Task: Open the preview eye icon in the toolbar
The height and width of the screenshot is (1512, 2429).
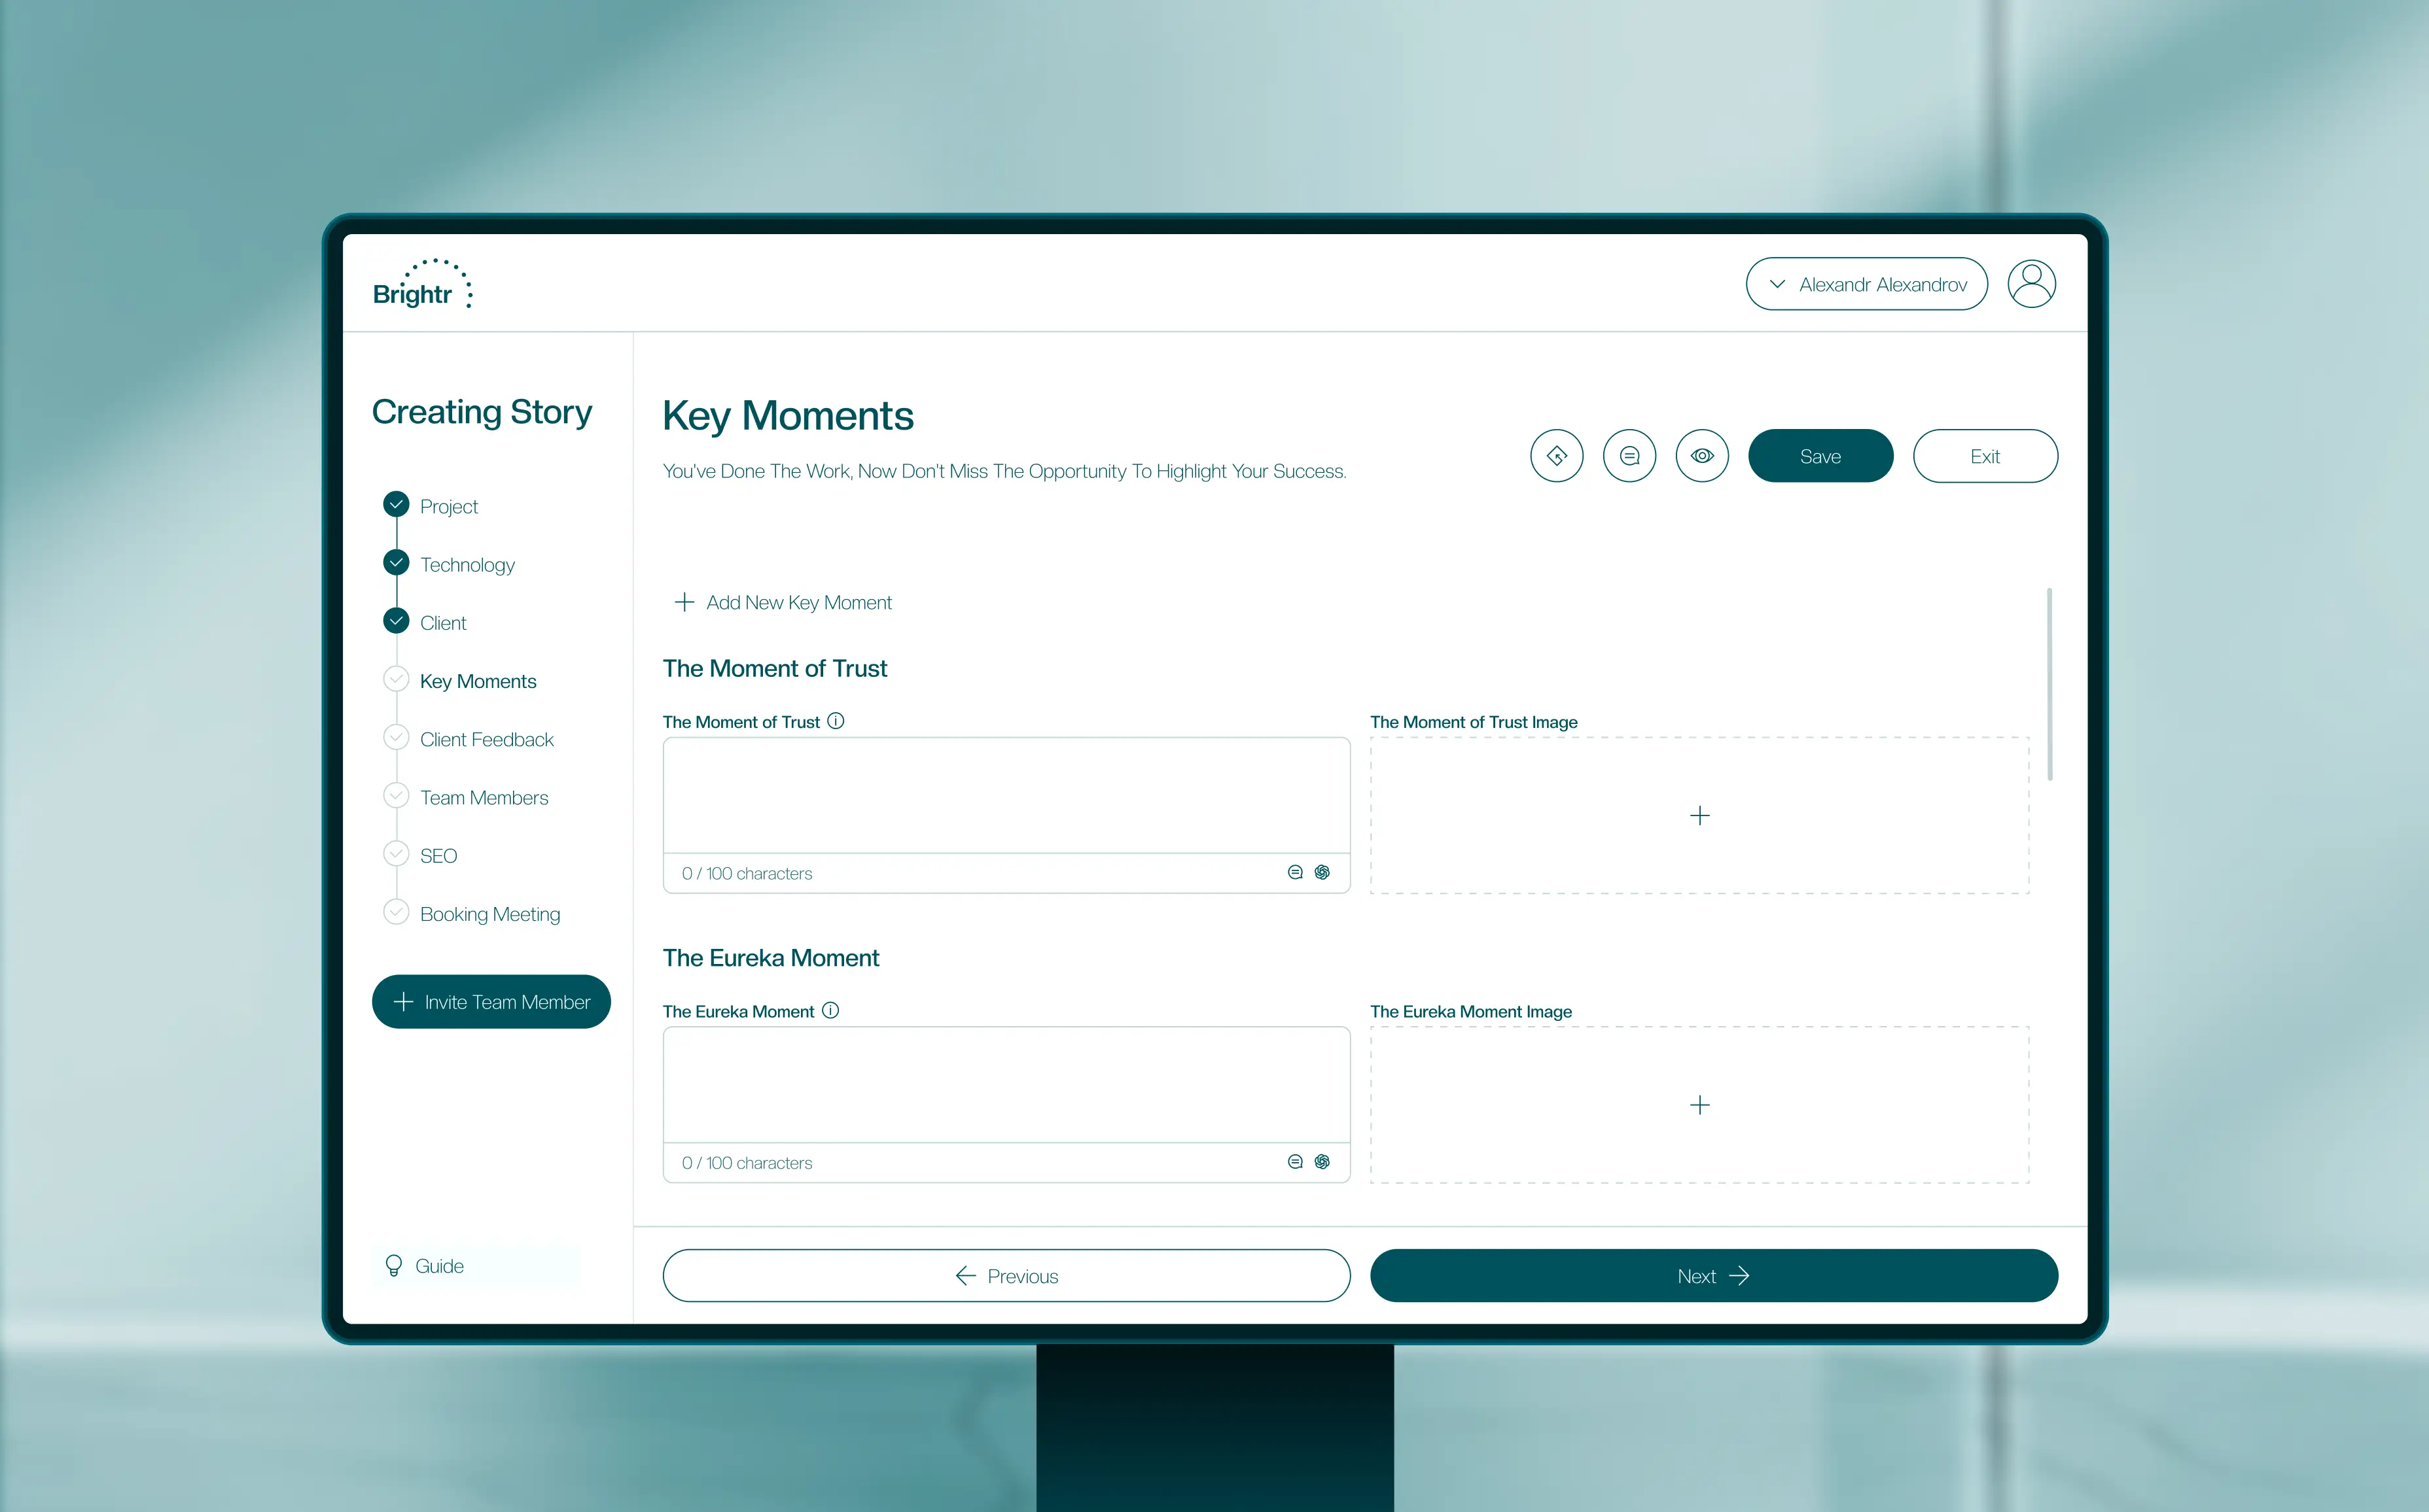Action: pyautogui.click(x=1702, y=455)
